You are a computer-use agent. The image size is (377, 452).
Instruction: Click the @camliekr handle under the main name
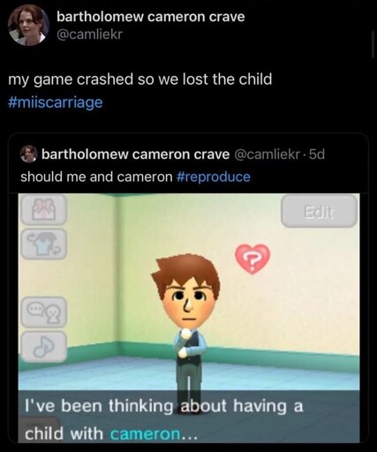[x=89, y=34]
